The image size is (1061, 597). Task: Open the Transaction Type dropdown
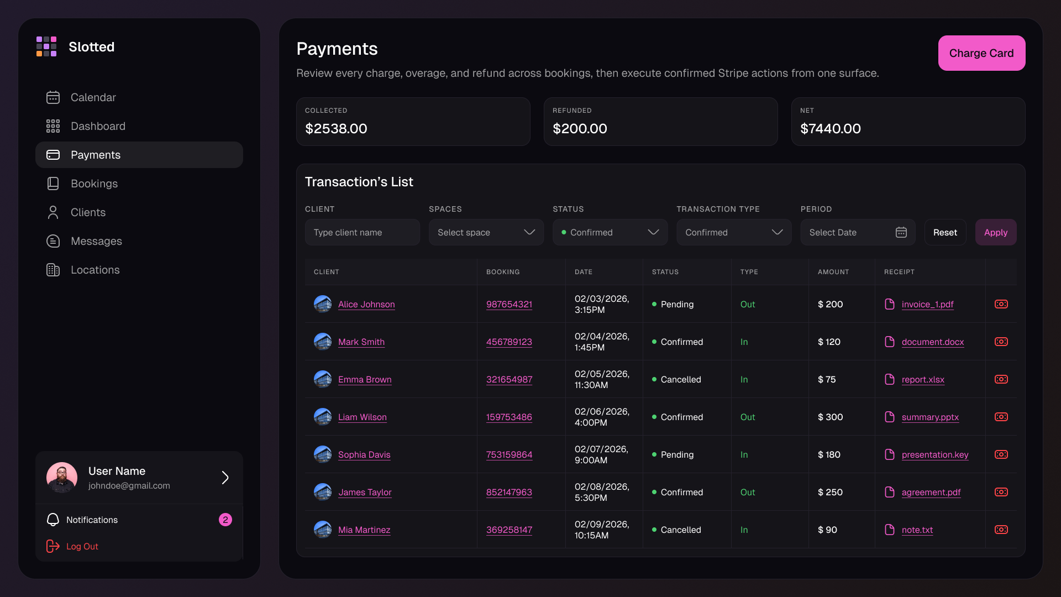(734, 232)
